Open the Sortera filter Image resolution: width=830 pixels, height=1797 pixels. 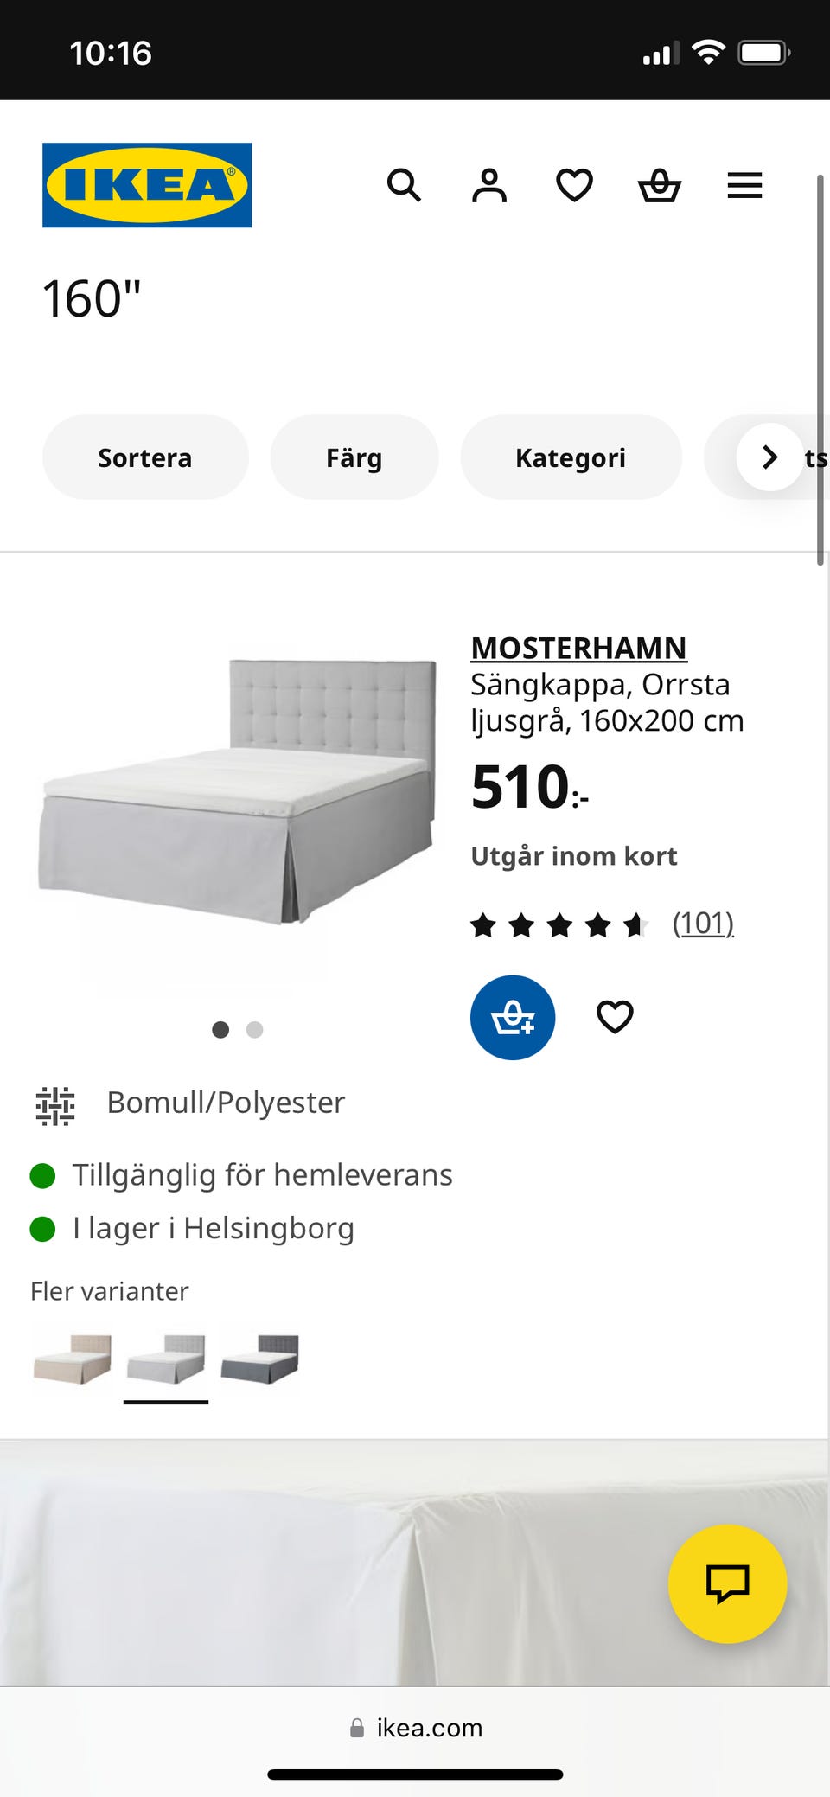[145, 457]
